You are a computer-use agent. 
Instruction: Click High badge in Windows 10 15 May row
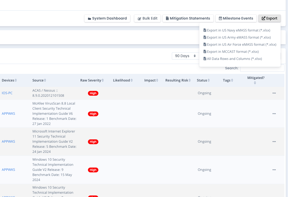(93, 170)
